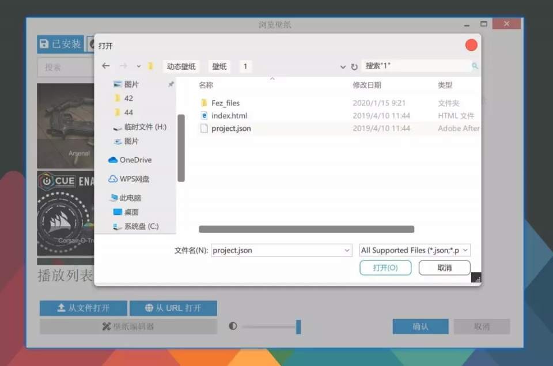
Task: Expand the recent locations dropdown arrow
Action: tap(139, 67)
